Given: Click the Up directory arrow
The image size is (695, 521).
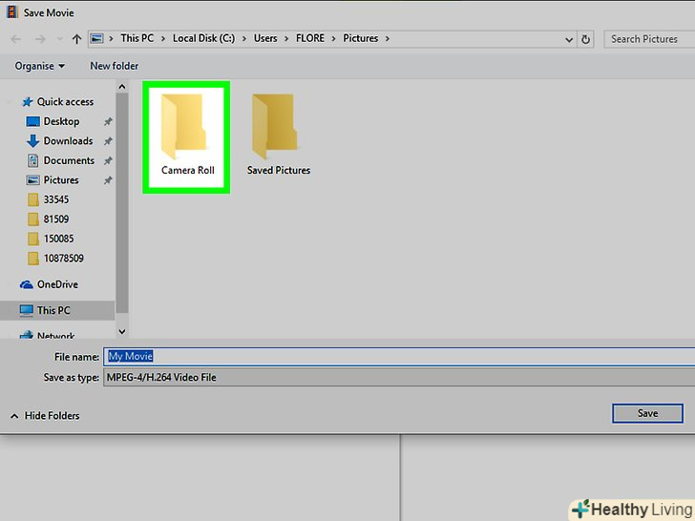Looking at the screenshot, I should [75, 39].
